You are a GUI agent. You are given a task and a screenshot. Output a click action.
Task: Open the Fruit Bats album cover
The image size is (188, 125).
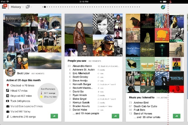[147, 64]
